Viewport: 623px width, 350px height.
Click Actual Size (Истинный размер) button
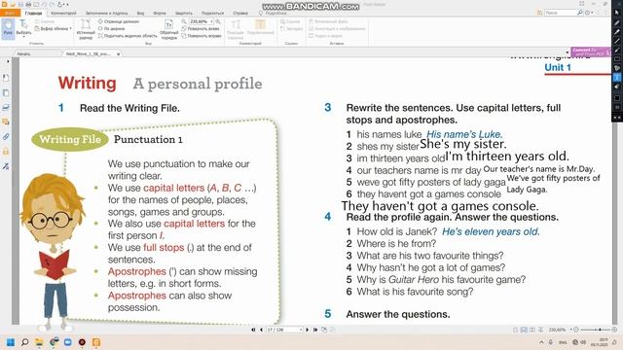pos(86,29)
